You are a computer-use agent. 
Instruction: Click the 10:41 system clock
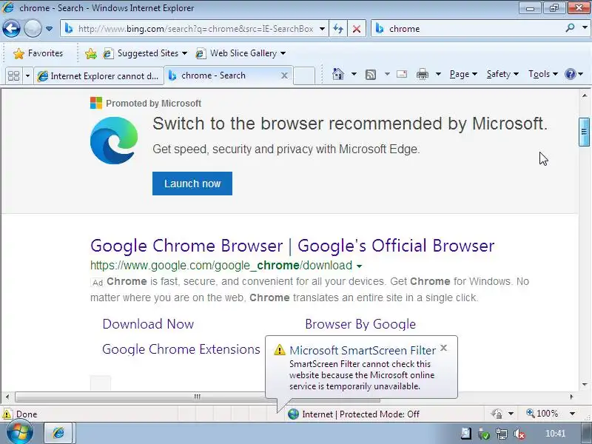[556, 434]
